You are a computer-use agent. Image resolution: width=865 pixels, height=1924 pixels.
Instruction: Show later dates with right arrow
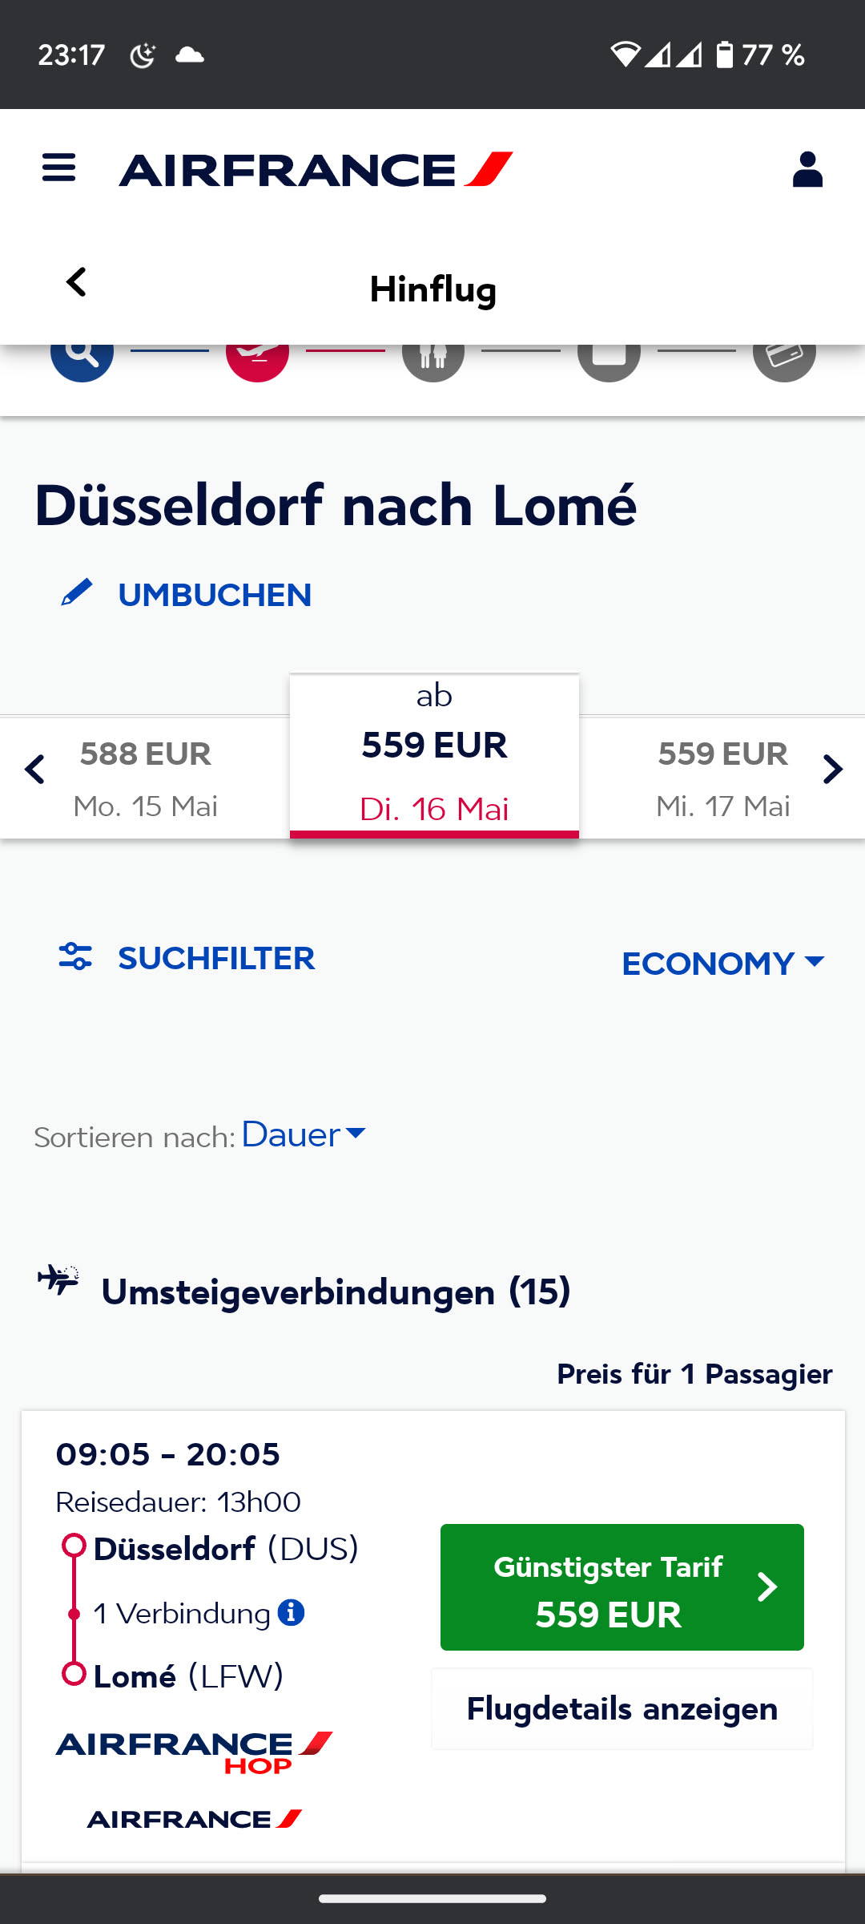pos(833,770)
